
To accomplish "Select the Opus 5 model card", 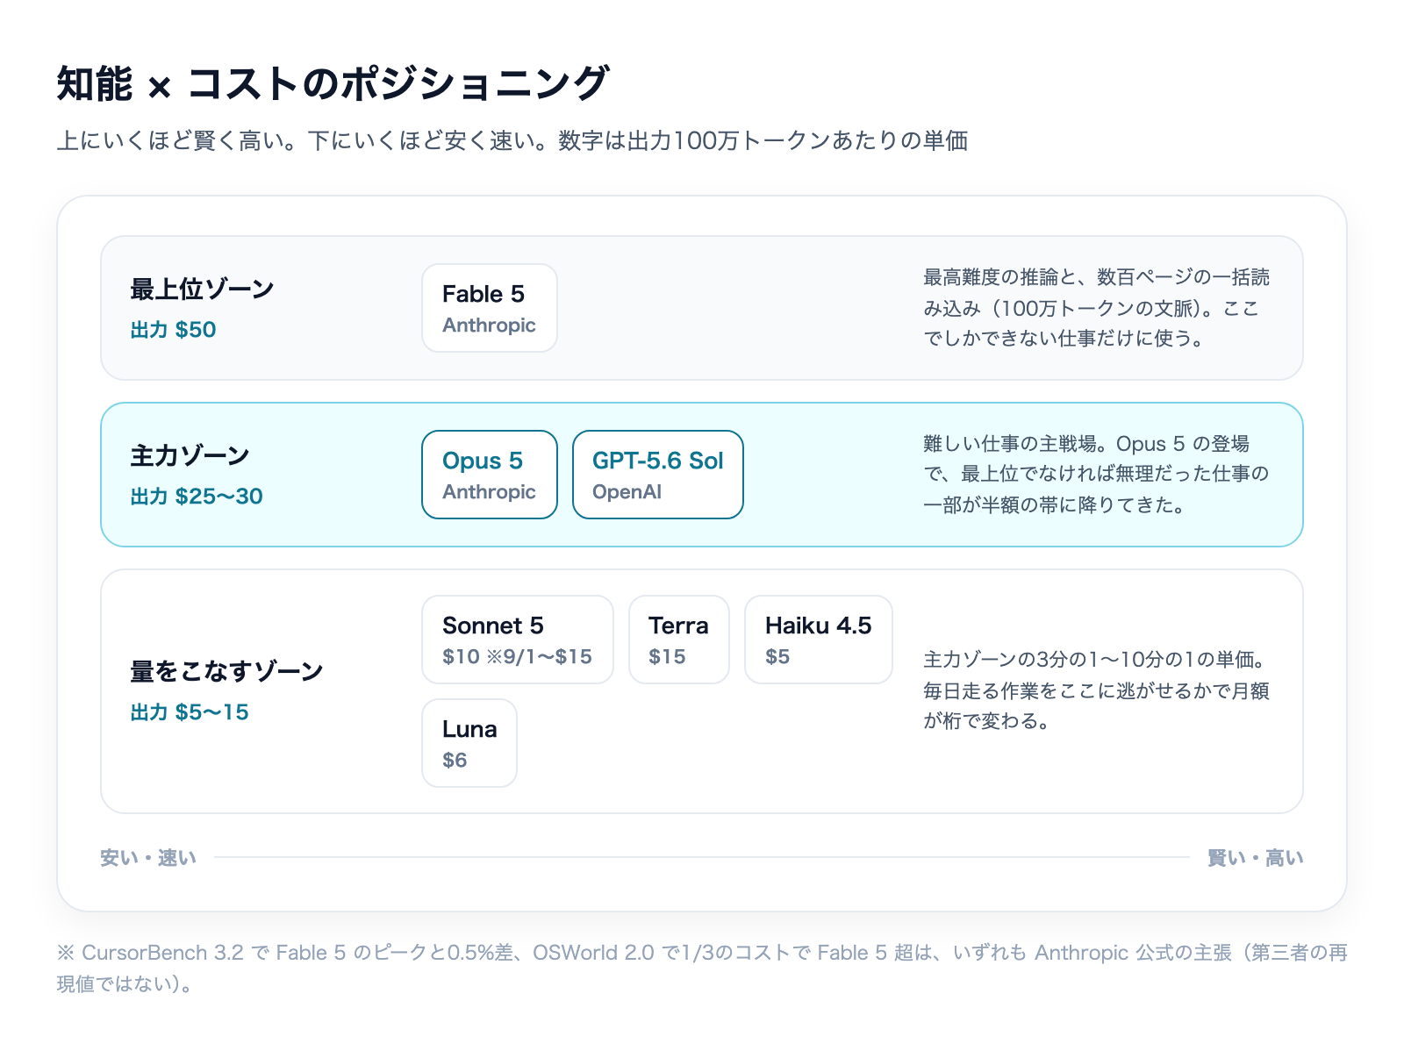I will 490,475.
